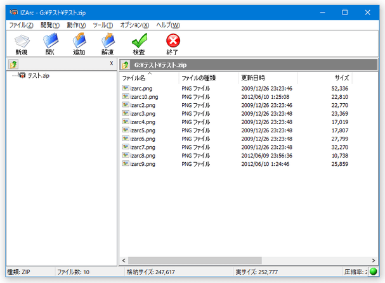Select the file izarc4.png
The image size is (385, 283).
click(143, 122)
